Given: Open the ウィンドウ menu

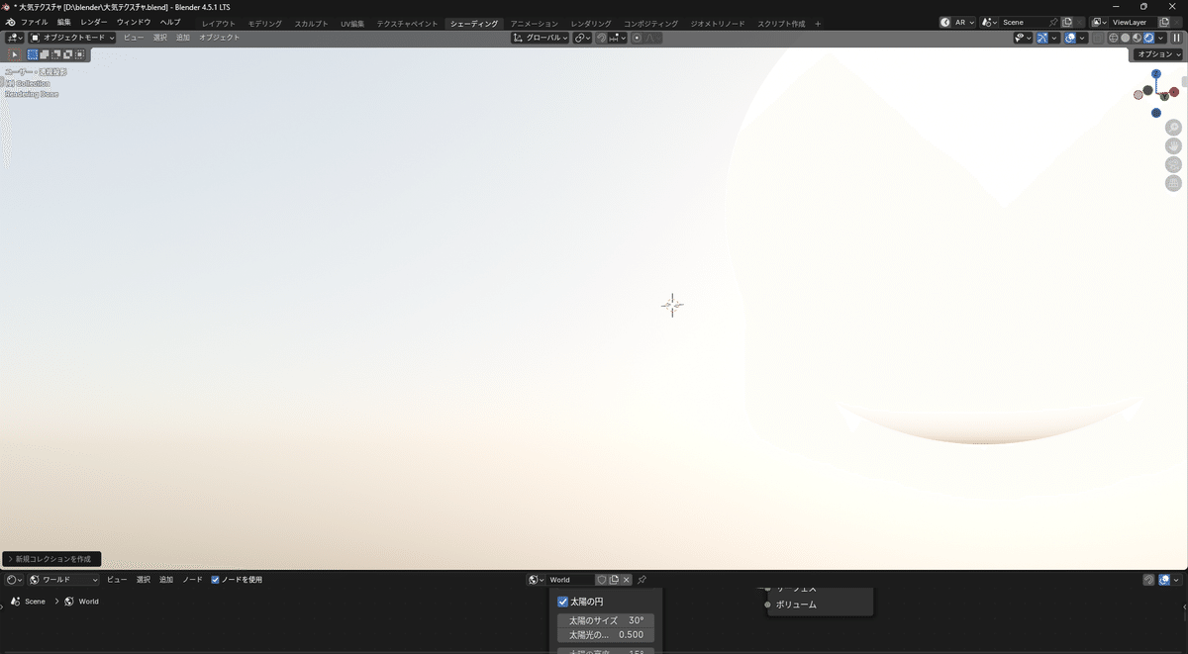Looking at the screenshot, I should coord(134,22).
